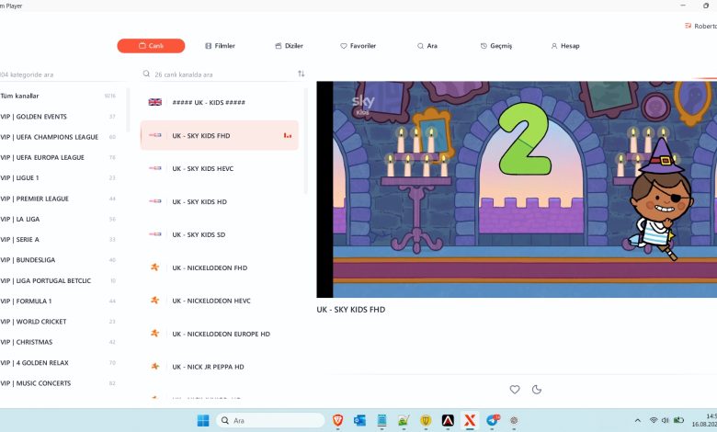
Task: Select VIP | WORLD CRICKET category
Action: (x=58, y=322)
